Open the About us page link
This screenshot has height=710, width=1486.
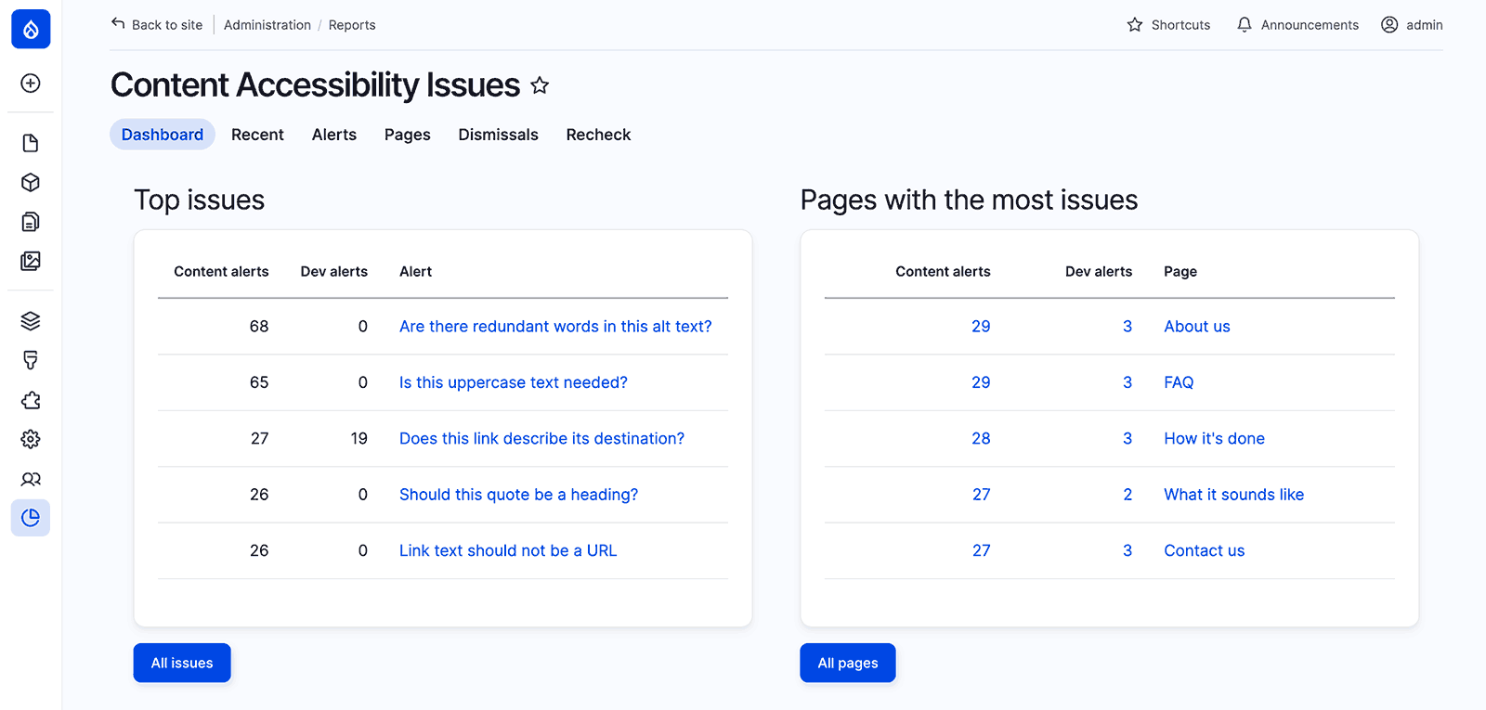pyautogui.click(x=1197, y=327)
